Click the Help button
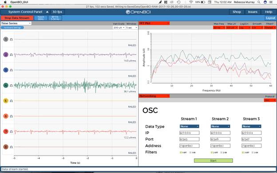 (x=269, y=12)
